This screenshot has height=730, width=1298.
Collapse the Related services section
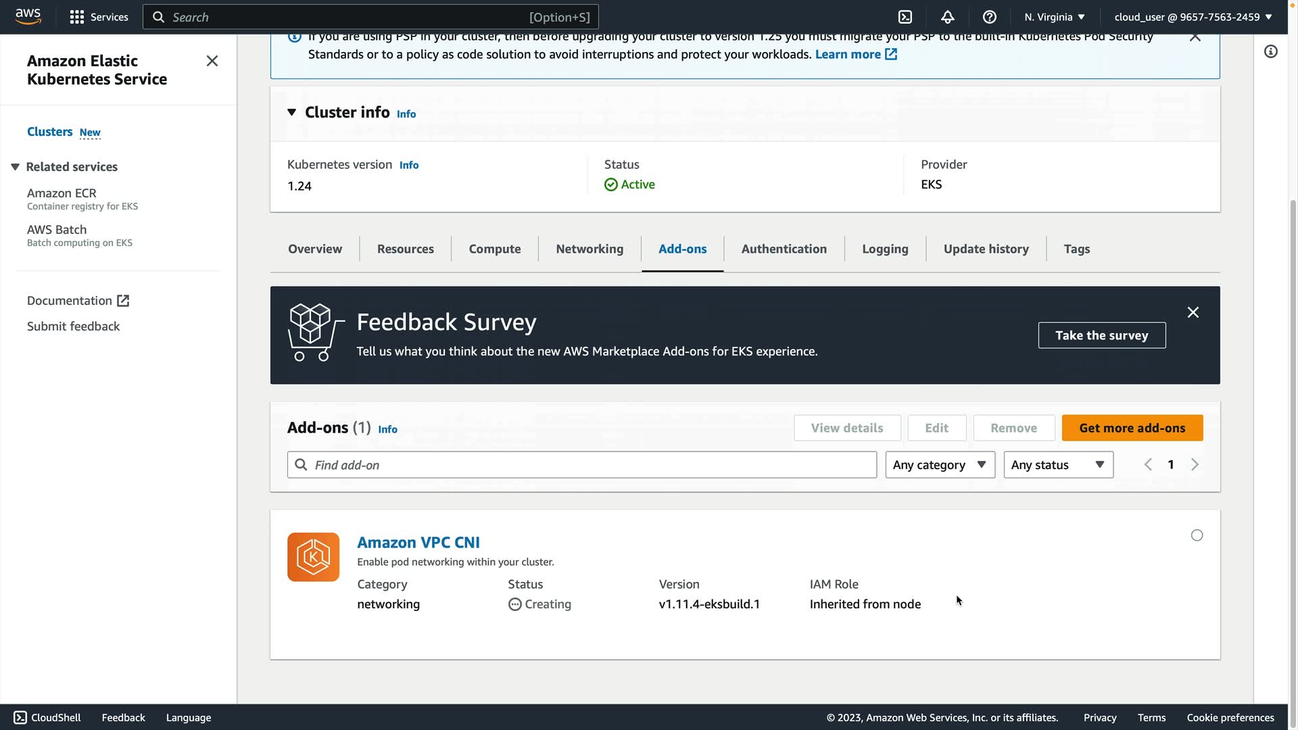[15, 167]
